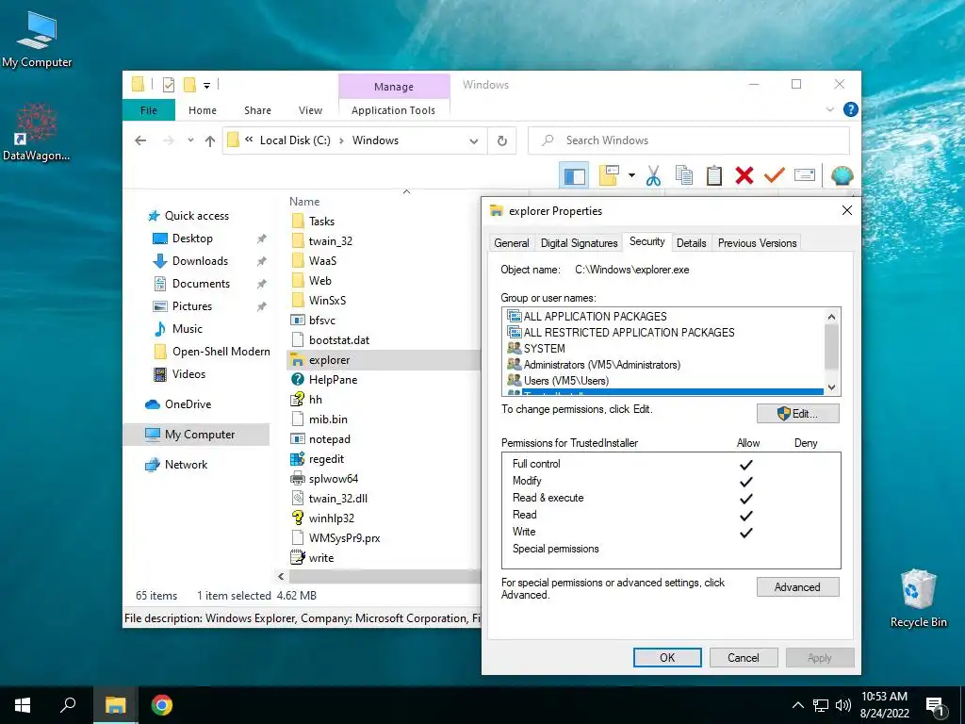965x724 pixels.
Task: Switch to the Details tab
Action: click(x=691, y=243)
